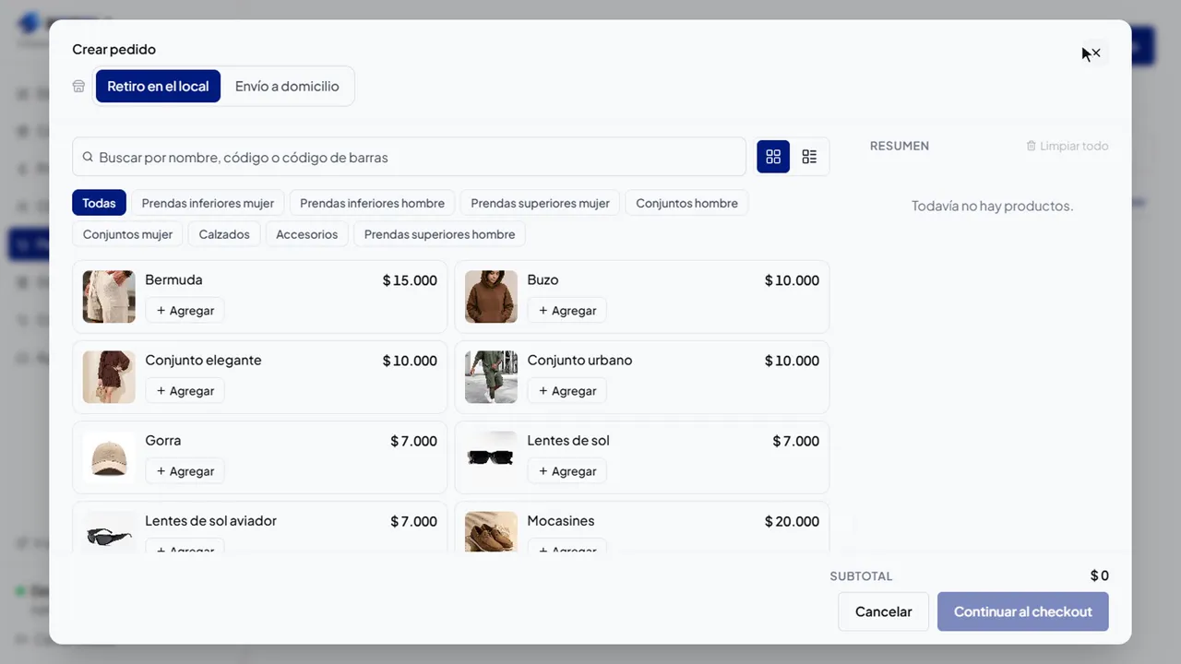Filter by Prendas inferiores hombre
This screenshot has height=664, width=1181.
point(372,203)
